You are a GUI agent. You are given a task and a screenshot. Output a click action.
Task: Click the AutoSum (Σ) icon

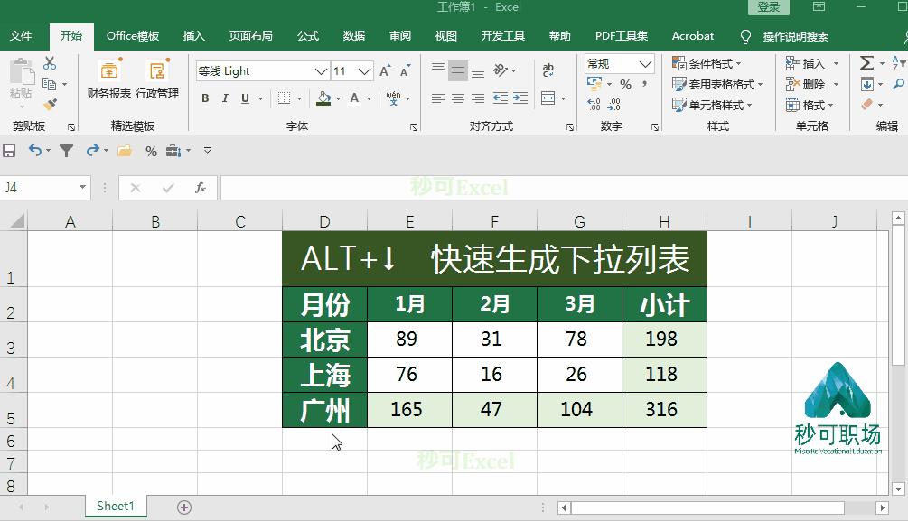866,61
